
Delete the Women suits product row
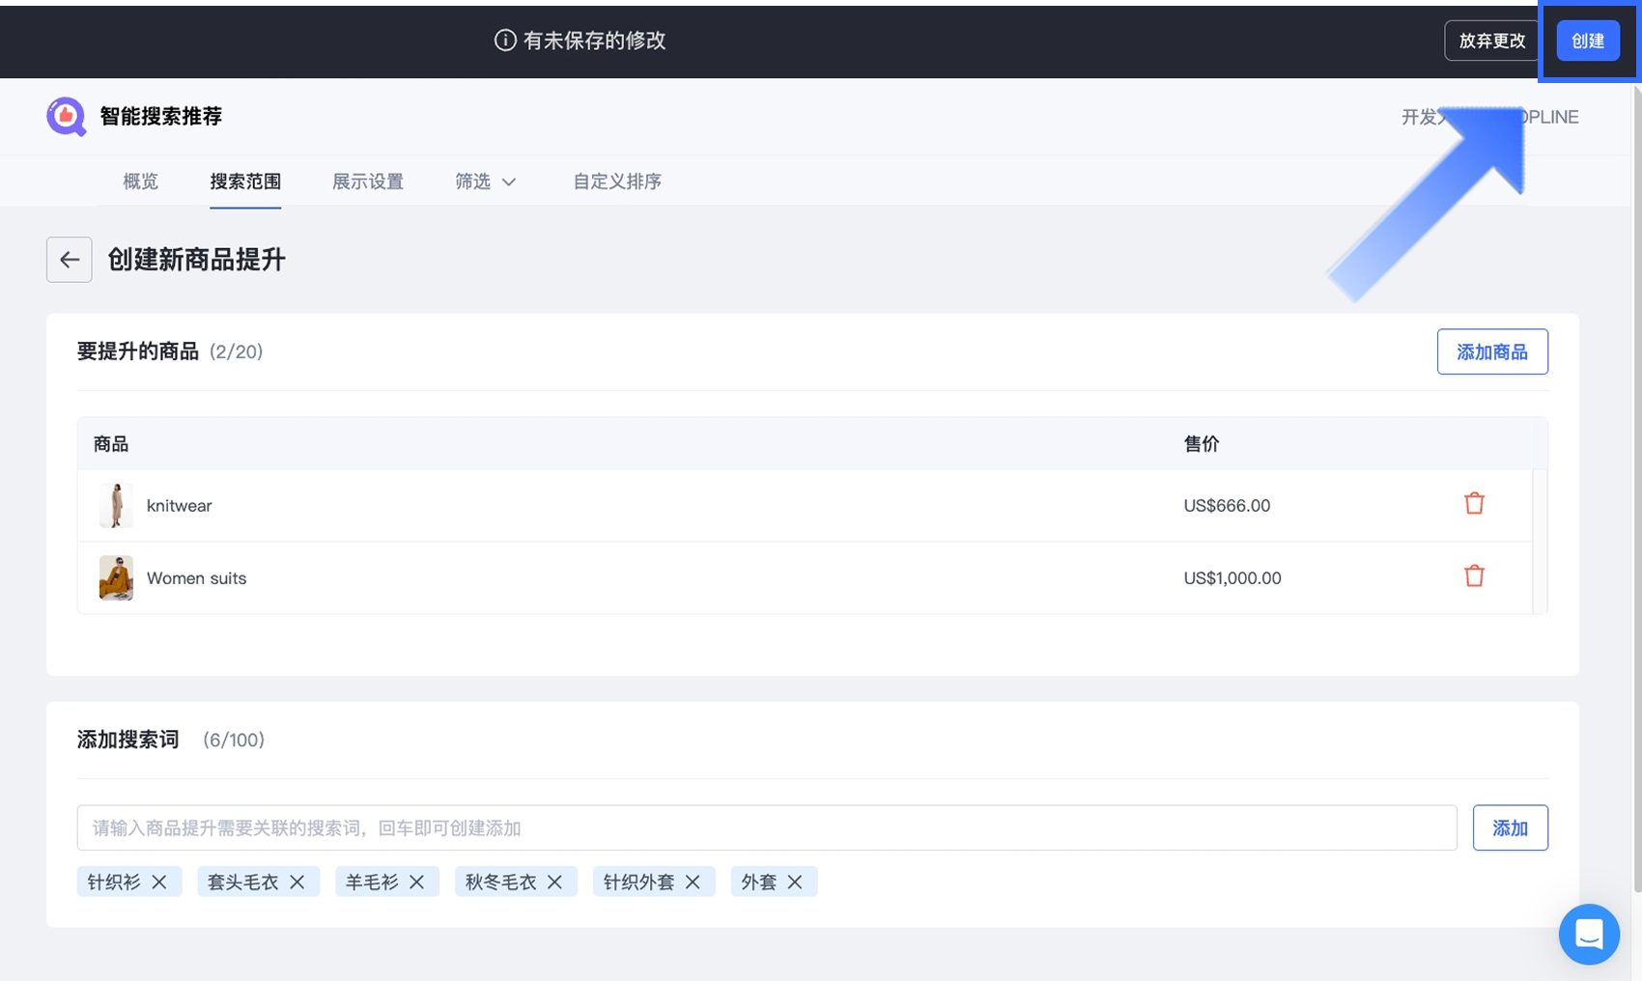tap(1474, 576)
